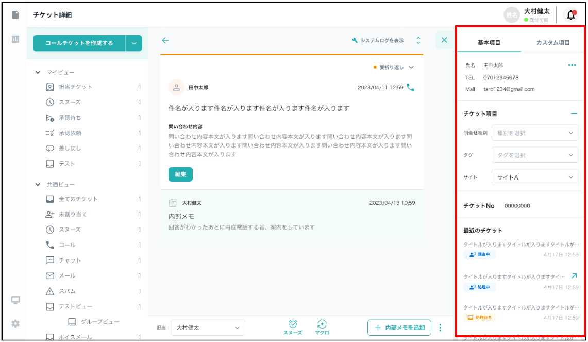Open スヌーズ under マイビュー
Image resolution: width=588 pixels, height=342 pixels.
(x=93, y=102)
